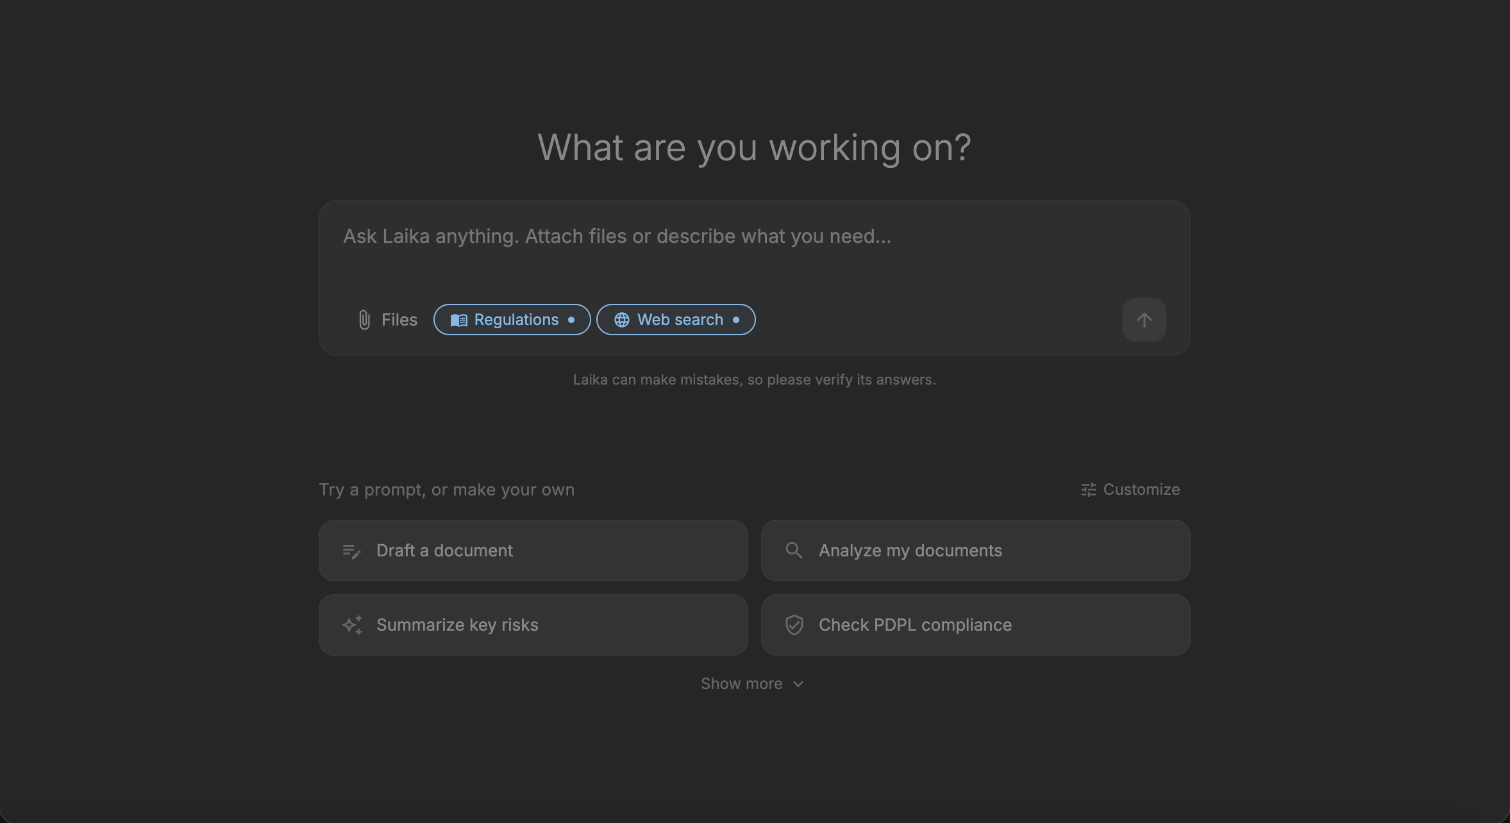Select the Analyze my documents prompt
Image resolution: width=1510 pixels, height=823 pixels.
(x=975, y=551)
